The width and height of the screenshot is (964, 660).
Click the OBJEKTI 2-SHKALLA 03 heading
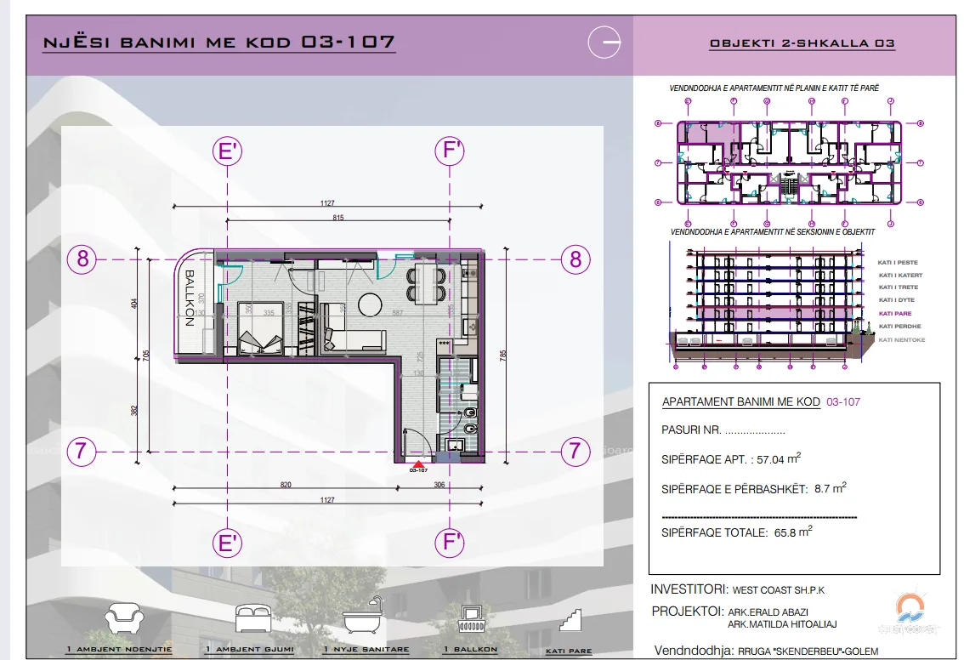(802, 43)
